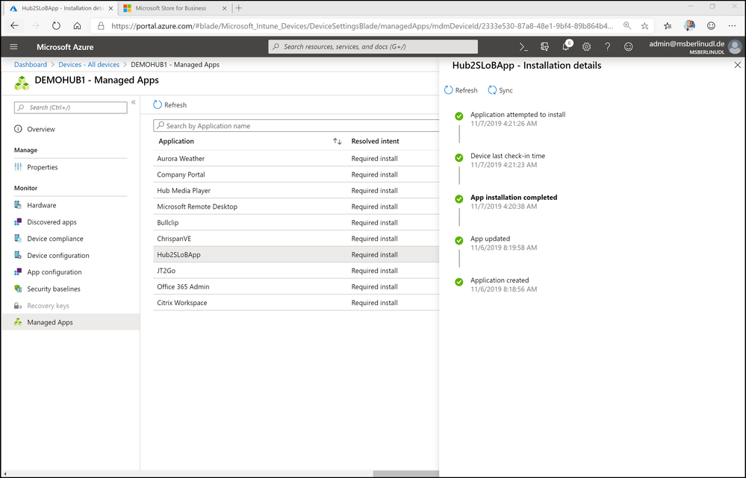Click the browser address bar URL
746x478 pixels.
pos(361,25)
